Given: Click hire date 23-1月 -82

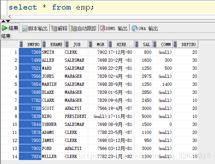Looking at the screenshot, I should [121, 156].
